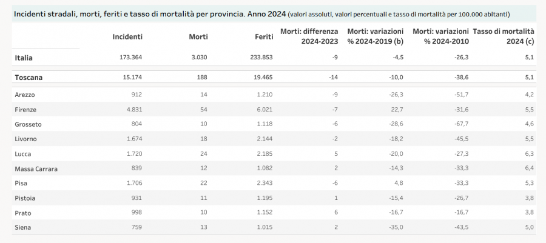Viewport: 546px width, 243px height.
Task: Click the Prato province name
Action: click(23, 213)
